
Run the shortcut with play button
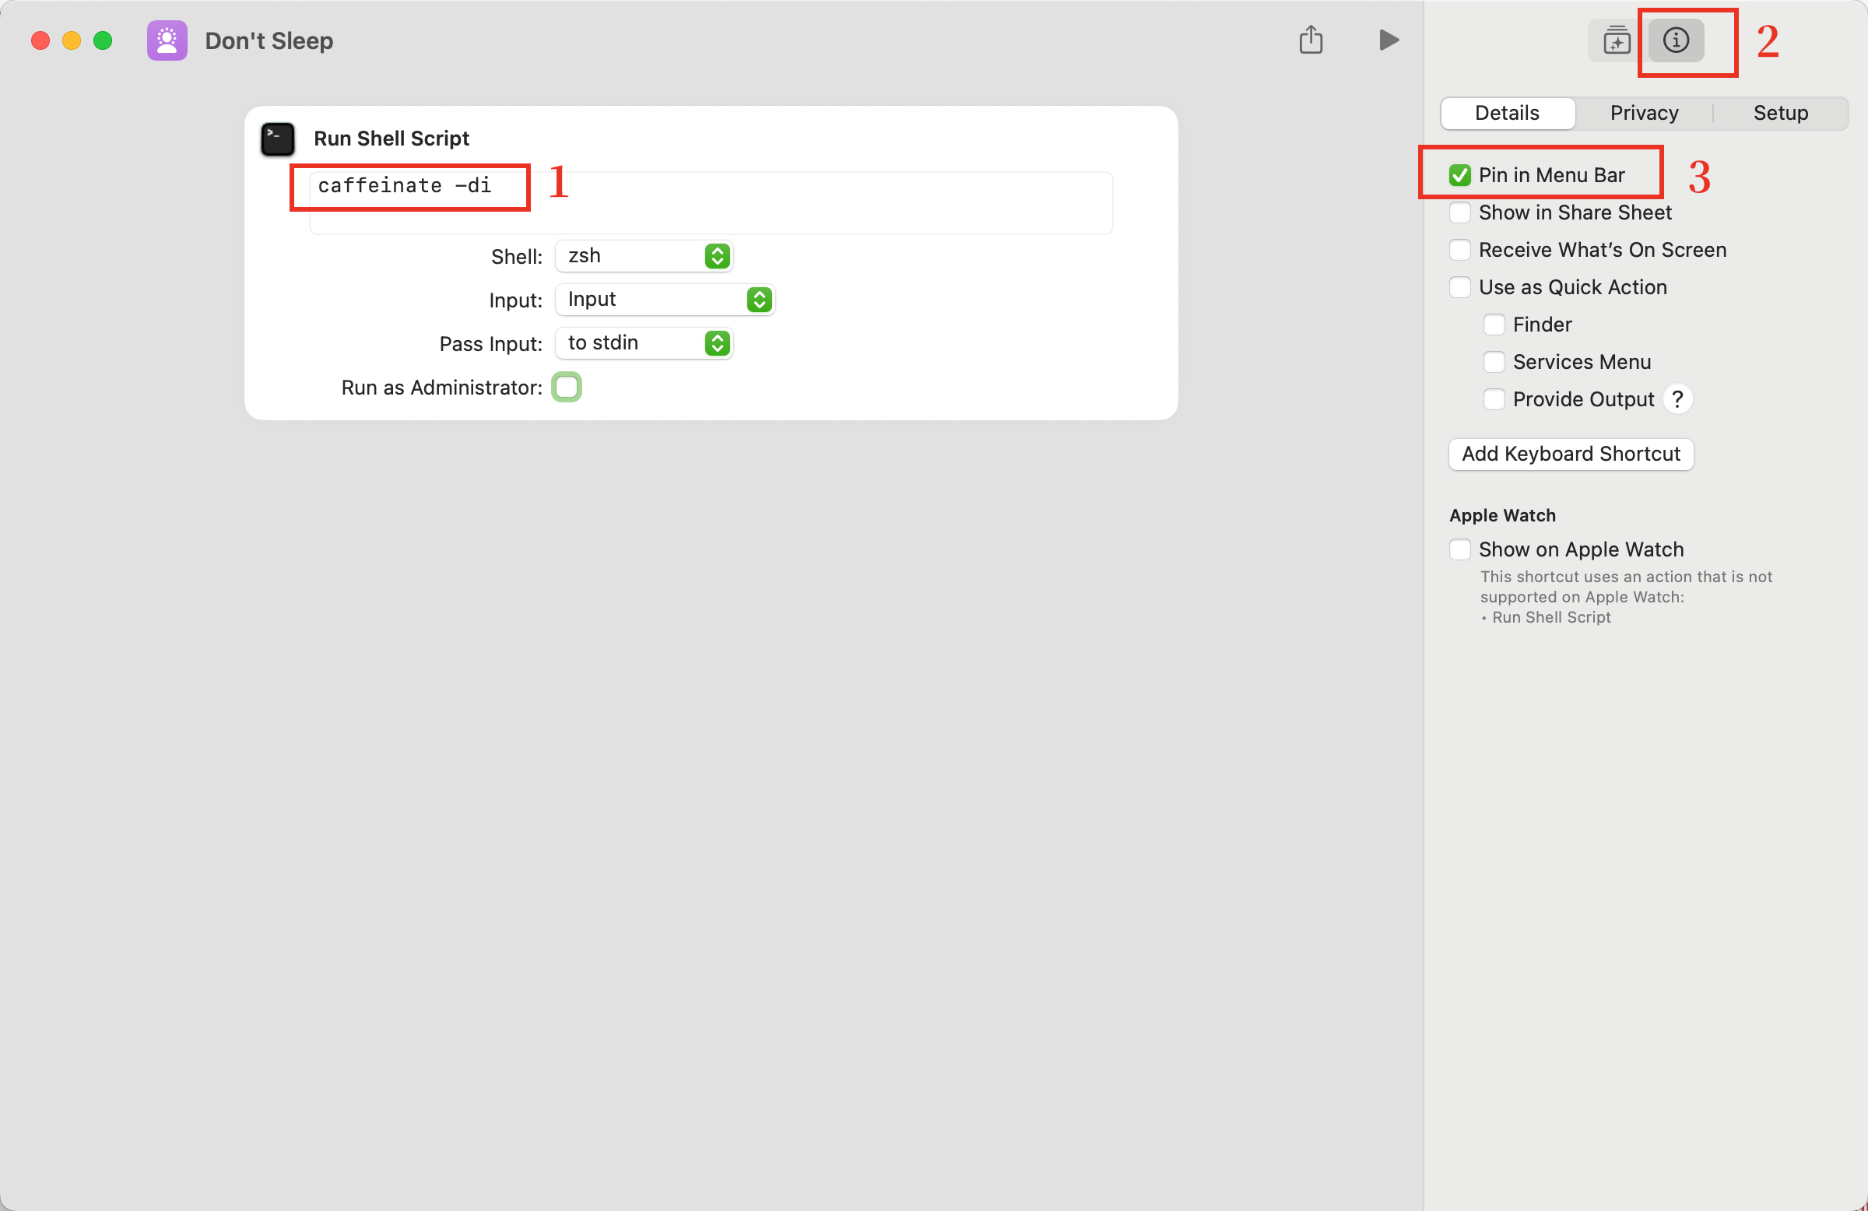point(1389,40)
